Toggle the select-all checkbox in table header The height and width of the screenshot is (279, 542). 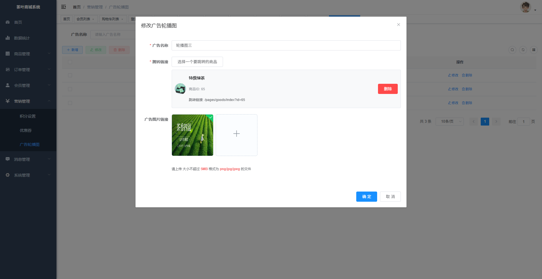click(x=70, y=62)
